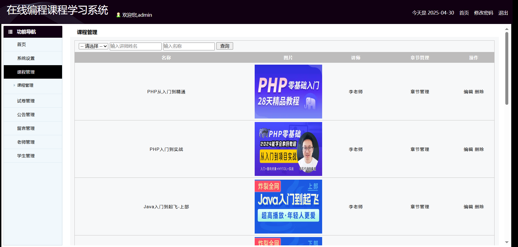The height and width of the screenshot is (247, 518).
Task: Click the 操作 column header
Action: [473, 58]
